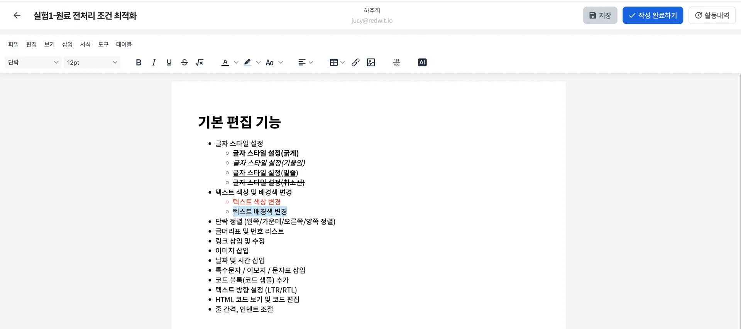Click the text alignment icon
Viewport: 741px width, 329px height.
click(x=302, y=62)
